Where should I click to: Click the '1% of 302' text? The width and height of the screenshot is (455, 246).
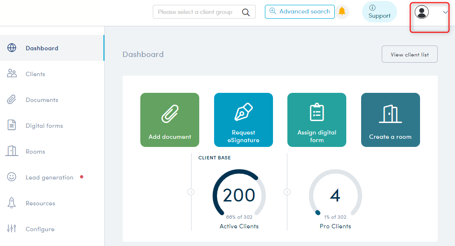point(335,217)
